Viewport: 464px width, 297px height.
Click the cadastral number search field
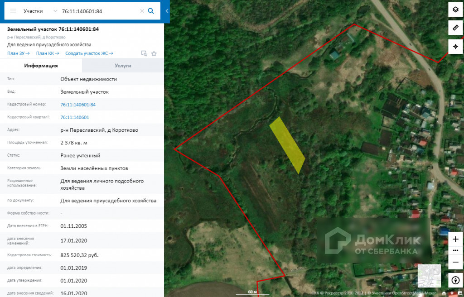tap(99, 11)
